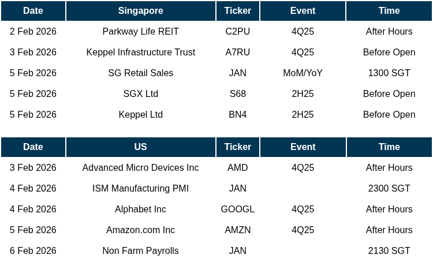Select the AMZN ticker symbol
Screen dimensions: 433x262
[237, 230]
